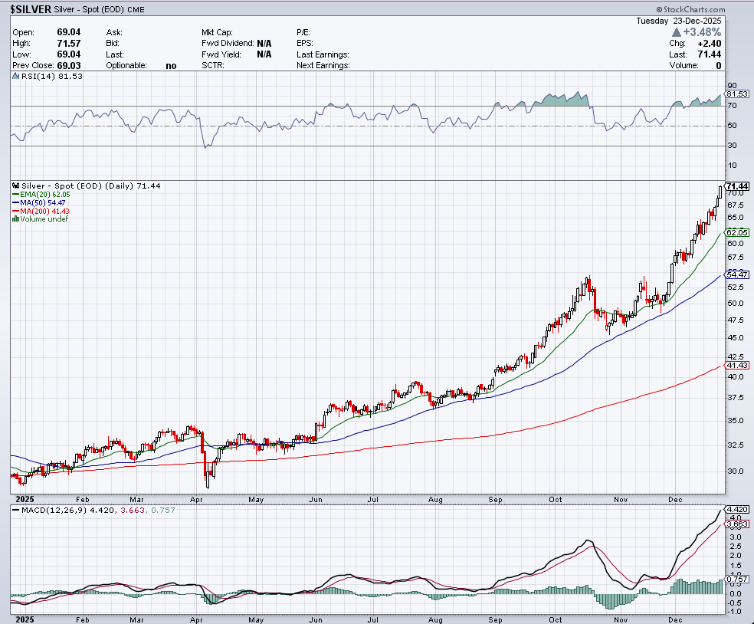The height and width of the screenshot is (624, 754).
Task: Click the Fwd Dividend N/A value
Action: 264,43
